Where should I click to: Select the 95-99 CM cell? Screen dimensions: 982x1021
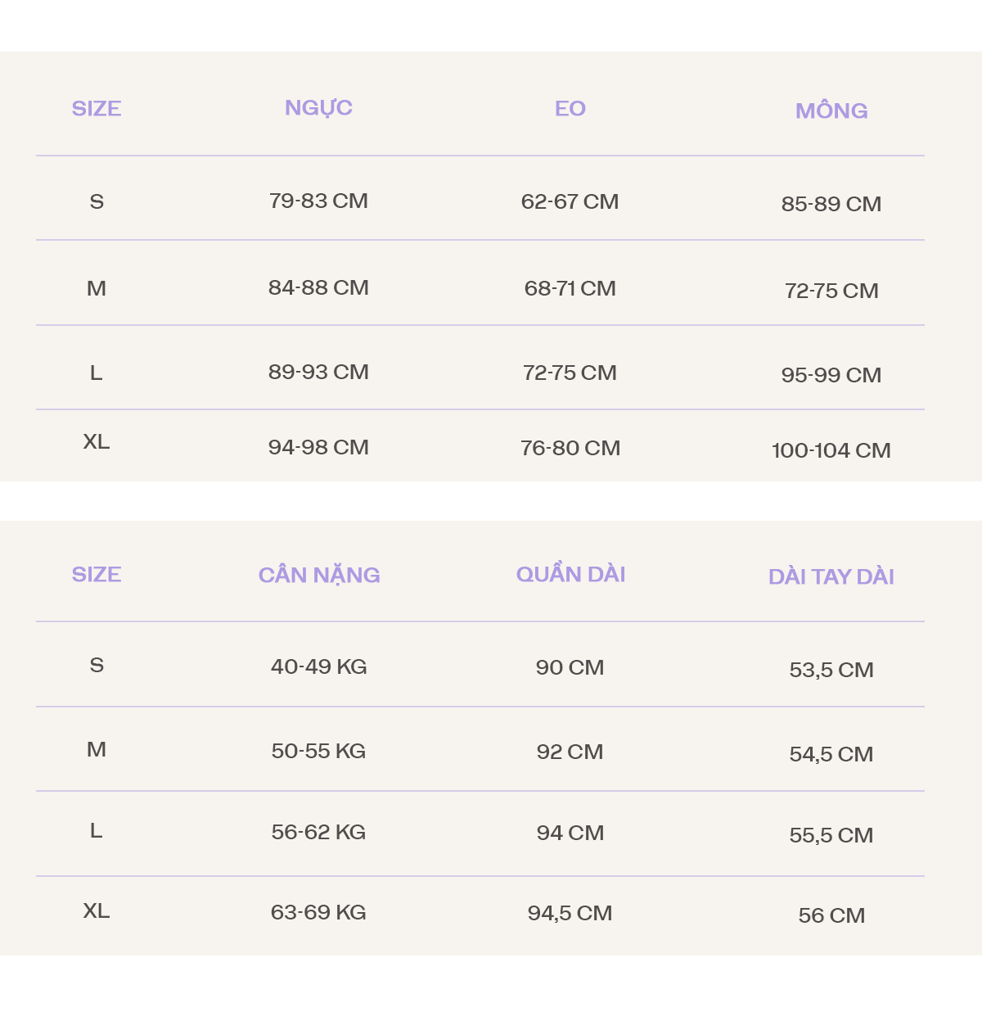(831, 376)
